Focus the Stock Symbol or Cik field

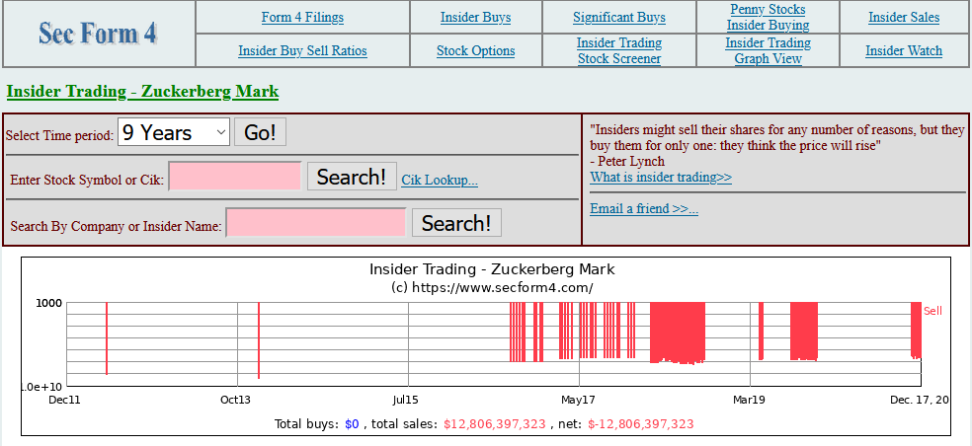235,177
